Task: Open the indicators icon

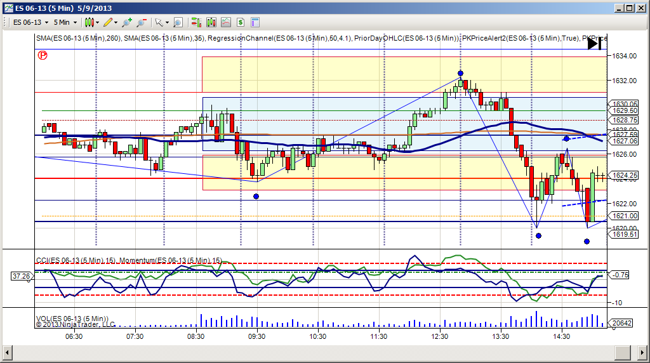Action: pyautogui.click(x=226, y=22)
